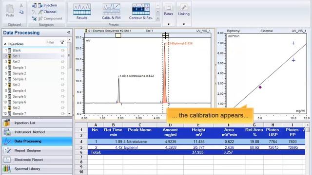Viewport: 312px width, 175px height.
Task: Click the Amount value 4.9236
Action: tap(170, 141)
